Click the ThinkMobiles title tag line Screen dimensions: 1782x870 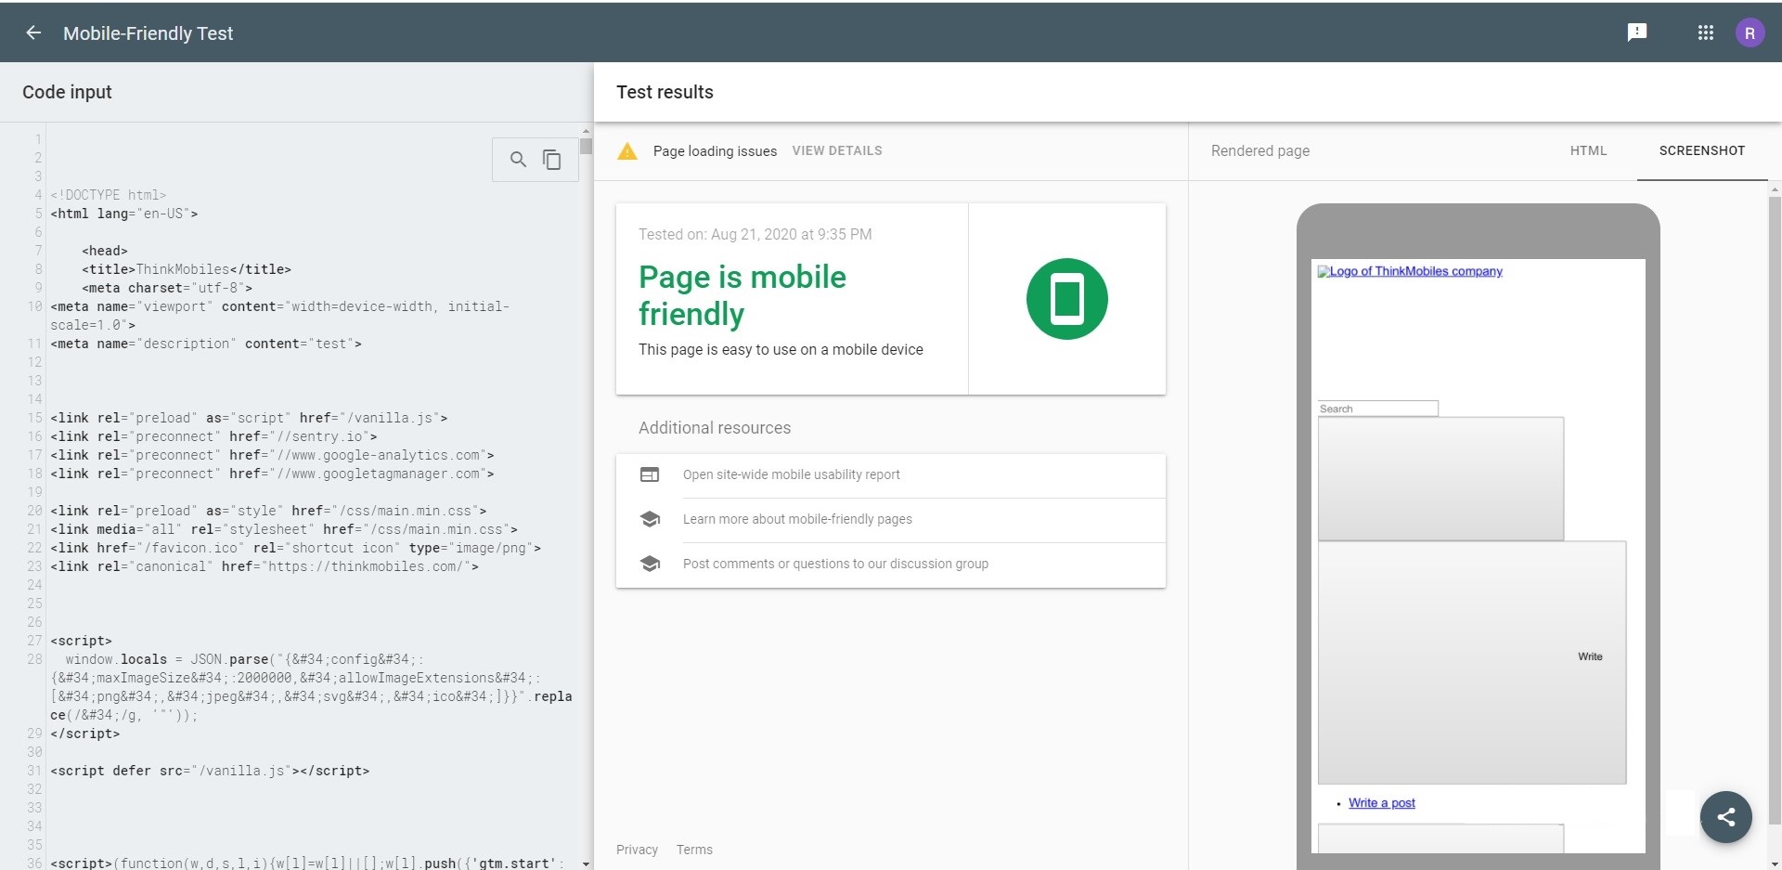point(186,269)
